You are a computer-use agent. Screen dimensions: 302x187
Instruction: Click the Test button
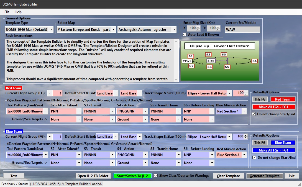(14, 176)
